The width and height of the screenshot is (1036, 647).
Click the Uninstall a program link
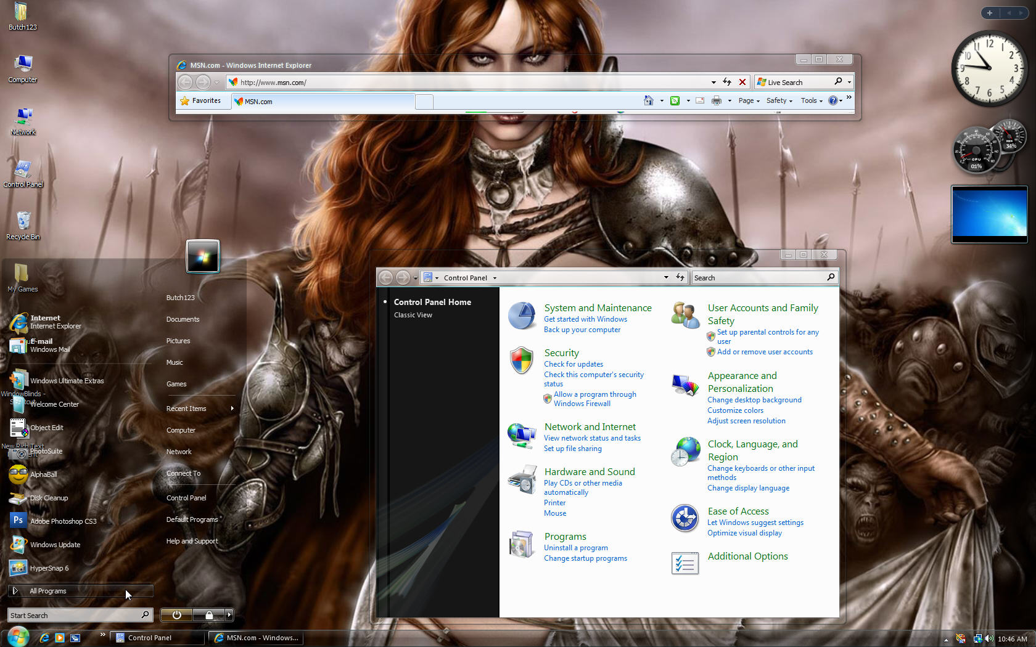pyautogui.click(x=576, y=548)
